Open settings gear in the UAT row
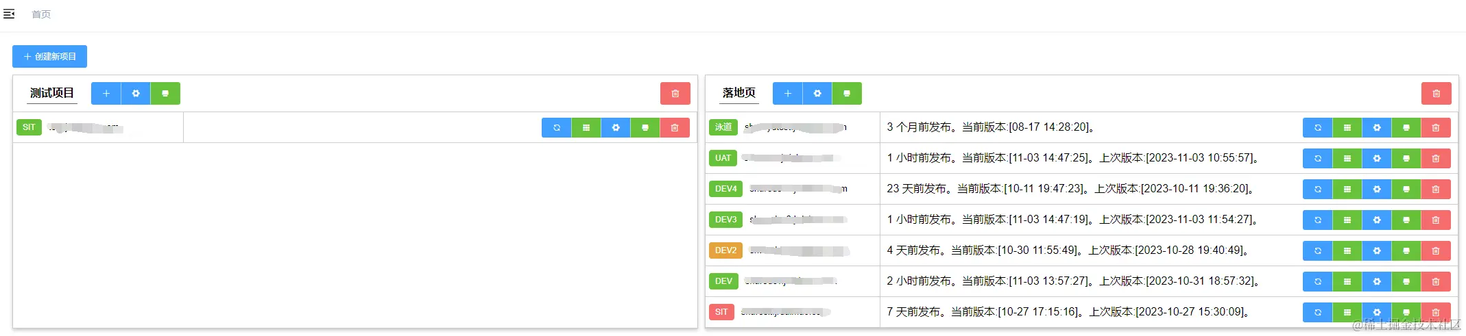The image size is (1466, 336). 1377,159
